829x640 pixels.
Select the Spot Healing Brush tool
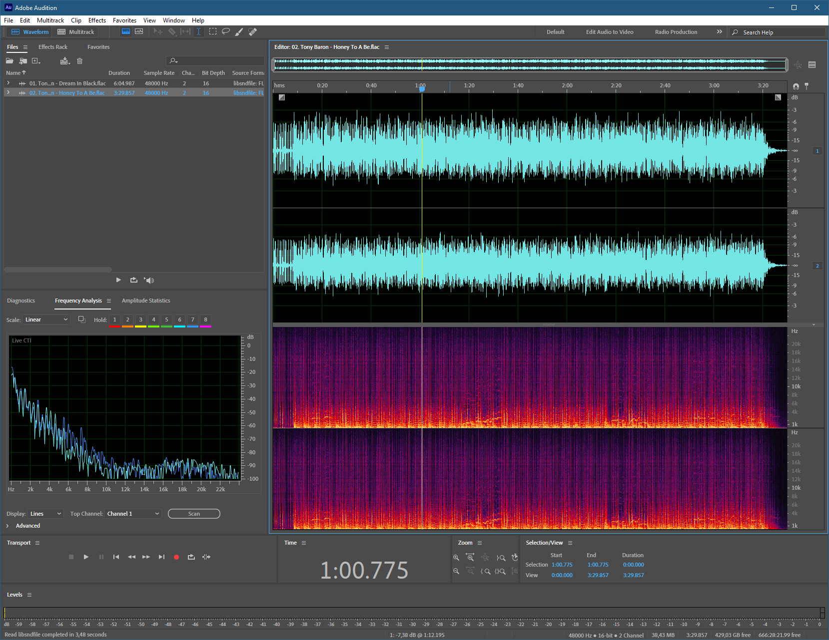pyautogui.click(x=253, y=31)
